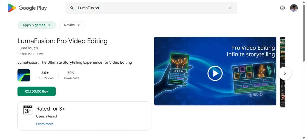Click the 3.5 star rating
Screen dimensions: 306x140
coord(45,73)
